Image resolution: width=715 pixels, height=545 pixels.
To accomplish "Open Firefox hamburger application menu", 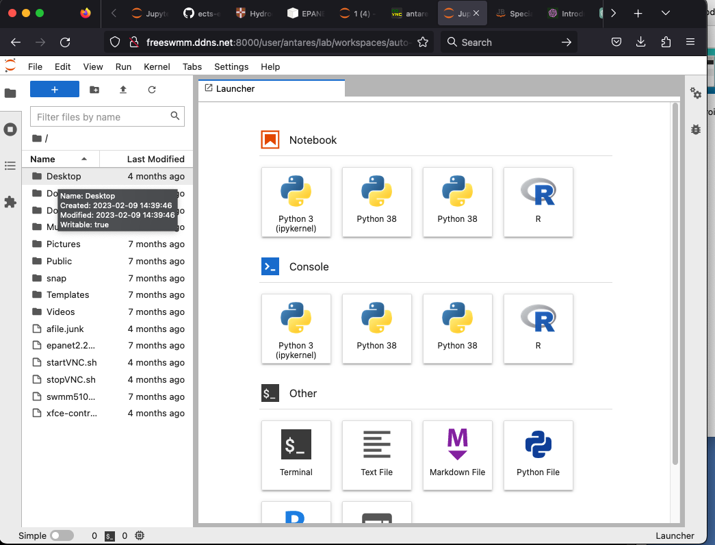I will (x=690, y=42).
